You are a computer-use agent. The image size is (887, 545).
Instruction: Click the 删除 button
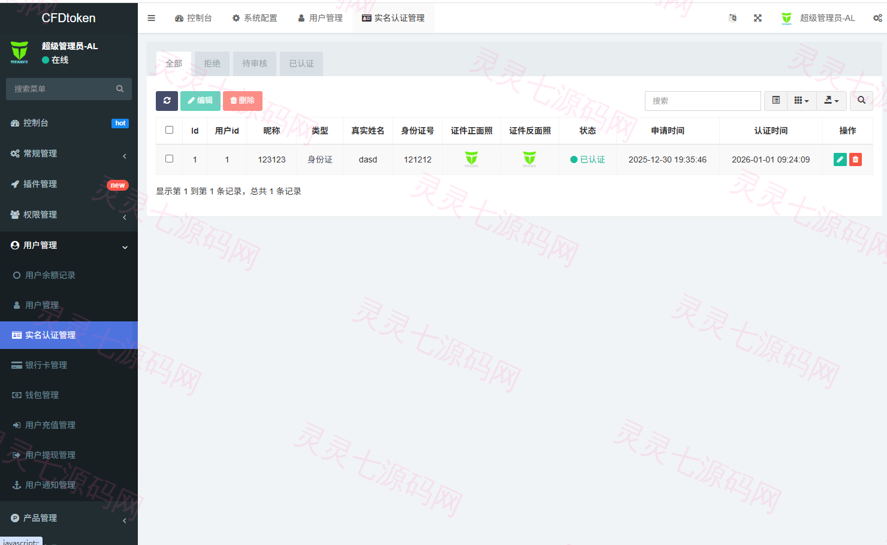click(x=243, y=101)
